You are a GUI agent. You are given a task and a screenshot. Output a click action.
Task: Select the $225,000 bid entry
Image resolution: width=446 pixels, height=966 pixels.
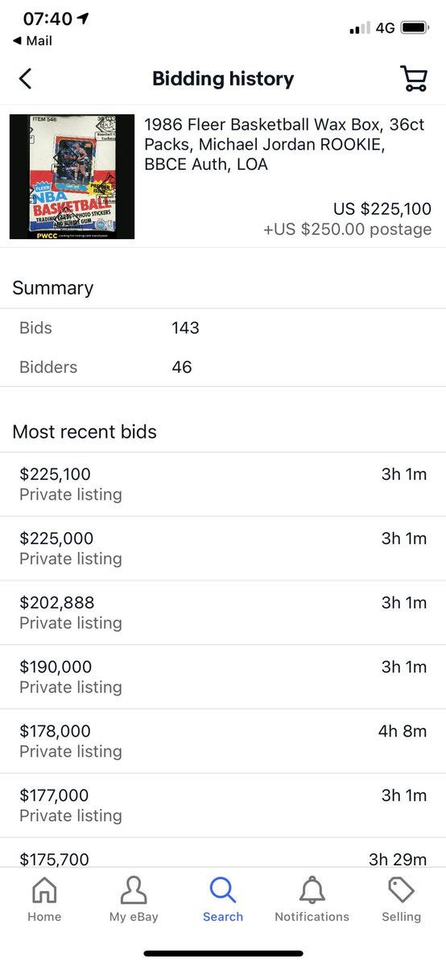tap(223, 548)
